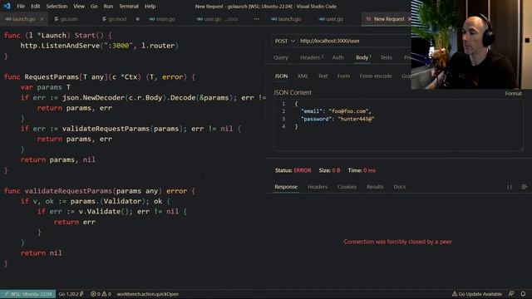Click the VS Code logo icon
The width and height of the screenshot is (532, 299).
click(7, 6)
